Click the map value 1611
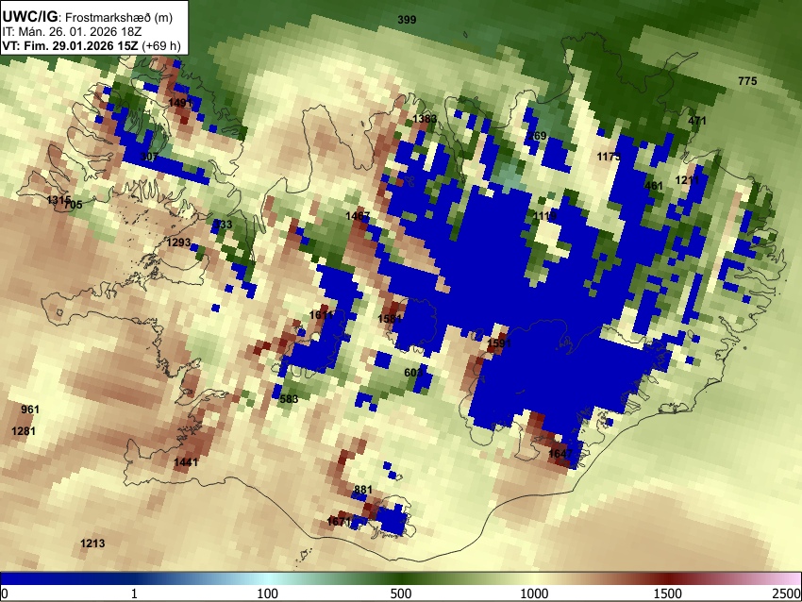 point(321,315)
